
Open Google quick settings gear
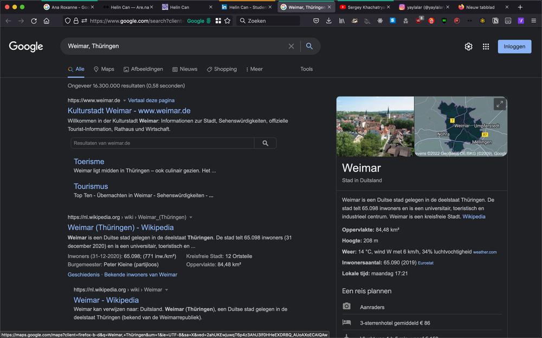coord(468,47)
